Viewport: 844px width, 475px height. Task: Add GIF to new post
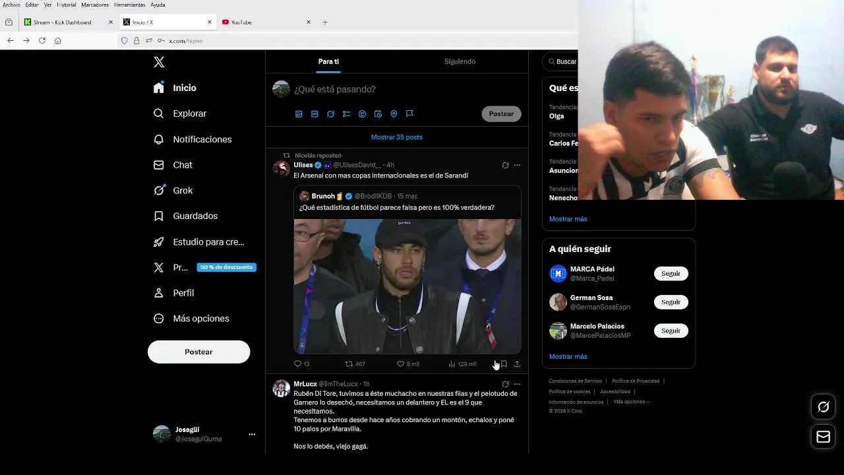coord(315,114)
